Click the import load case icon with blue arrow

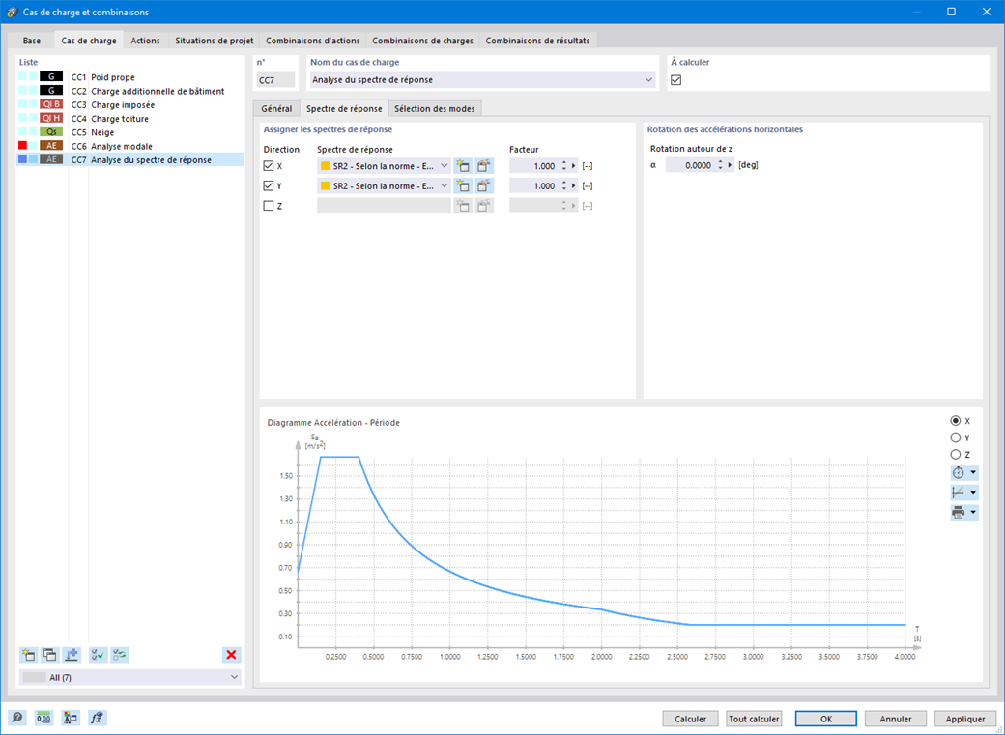click(72, 654)
